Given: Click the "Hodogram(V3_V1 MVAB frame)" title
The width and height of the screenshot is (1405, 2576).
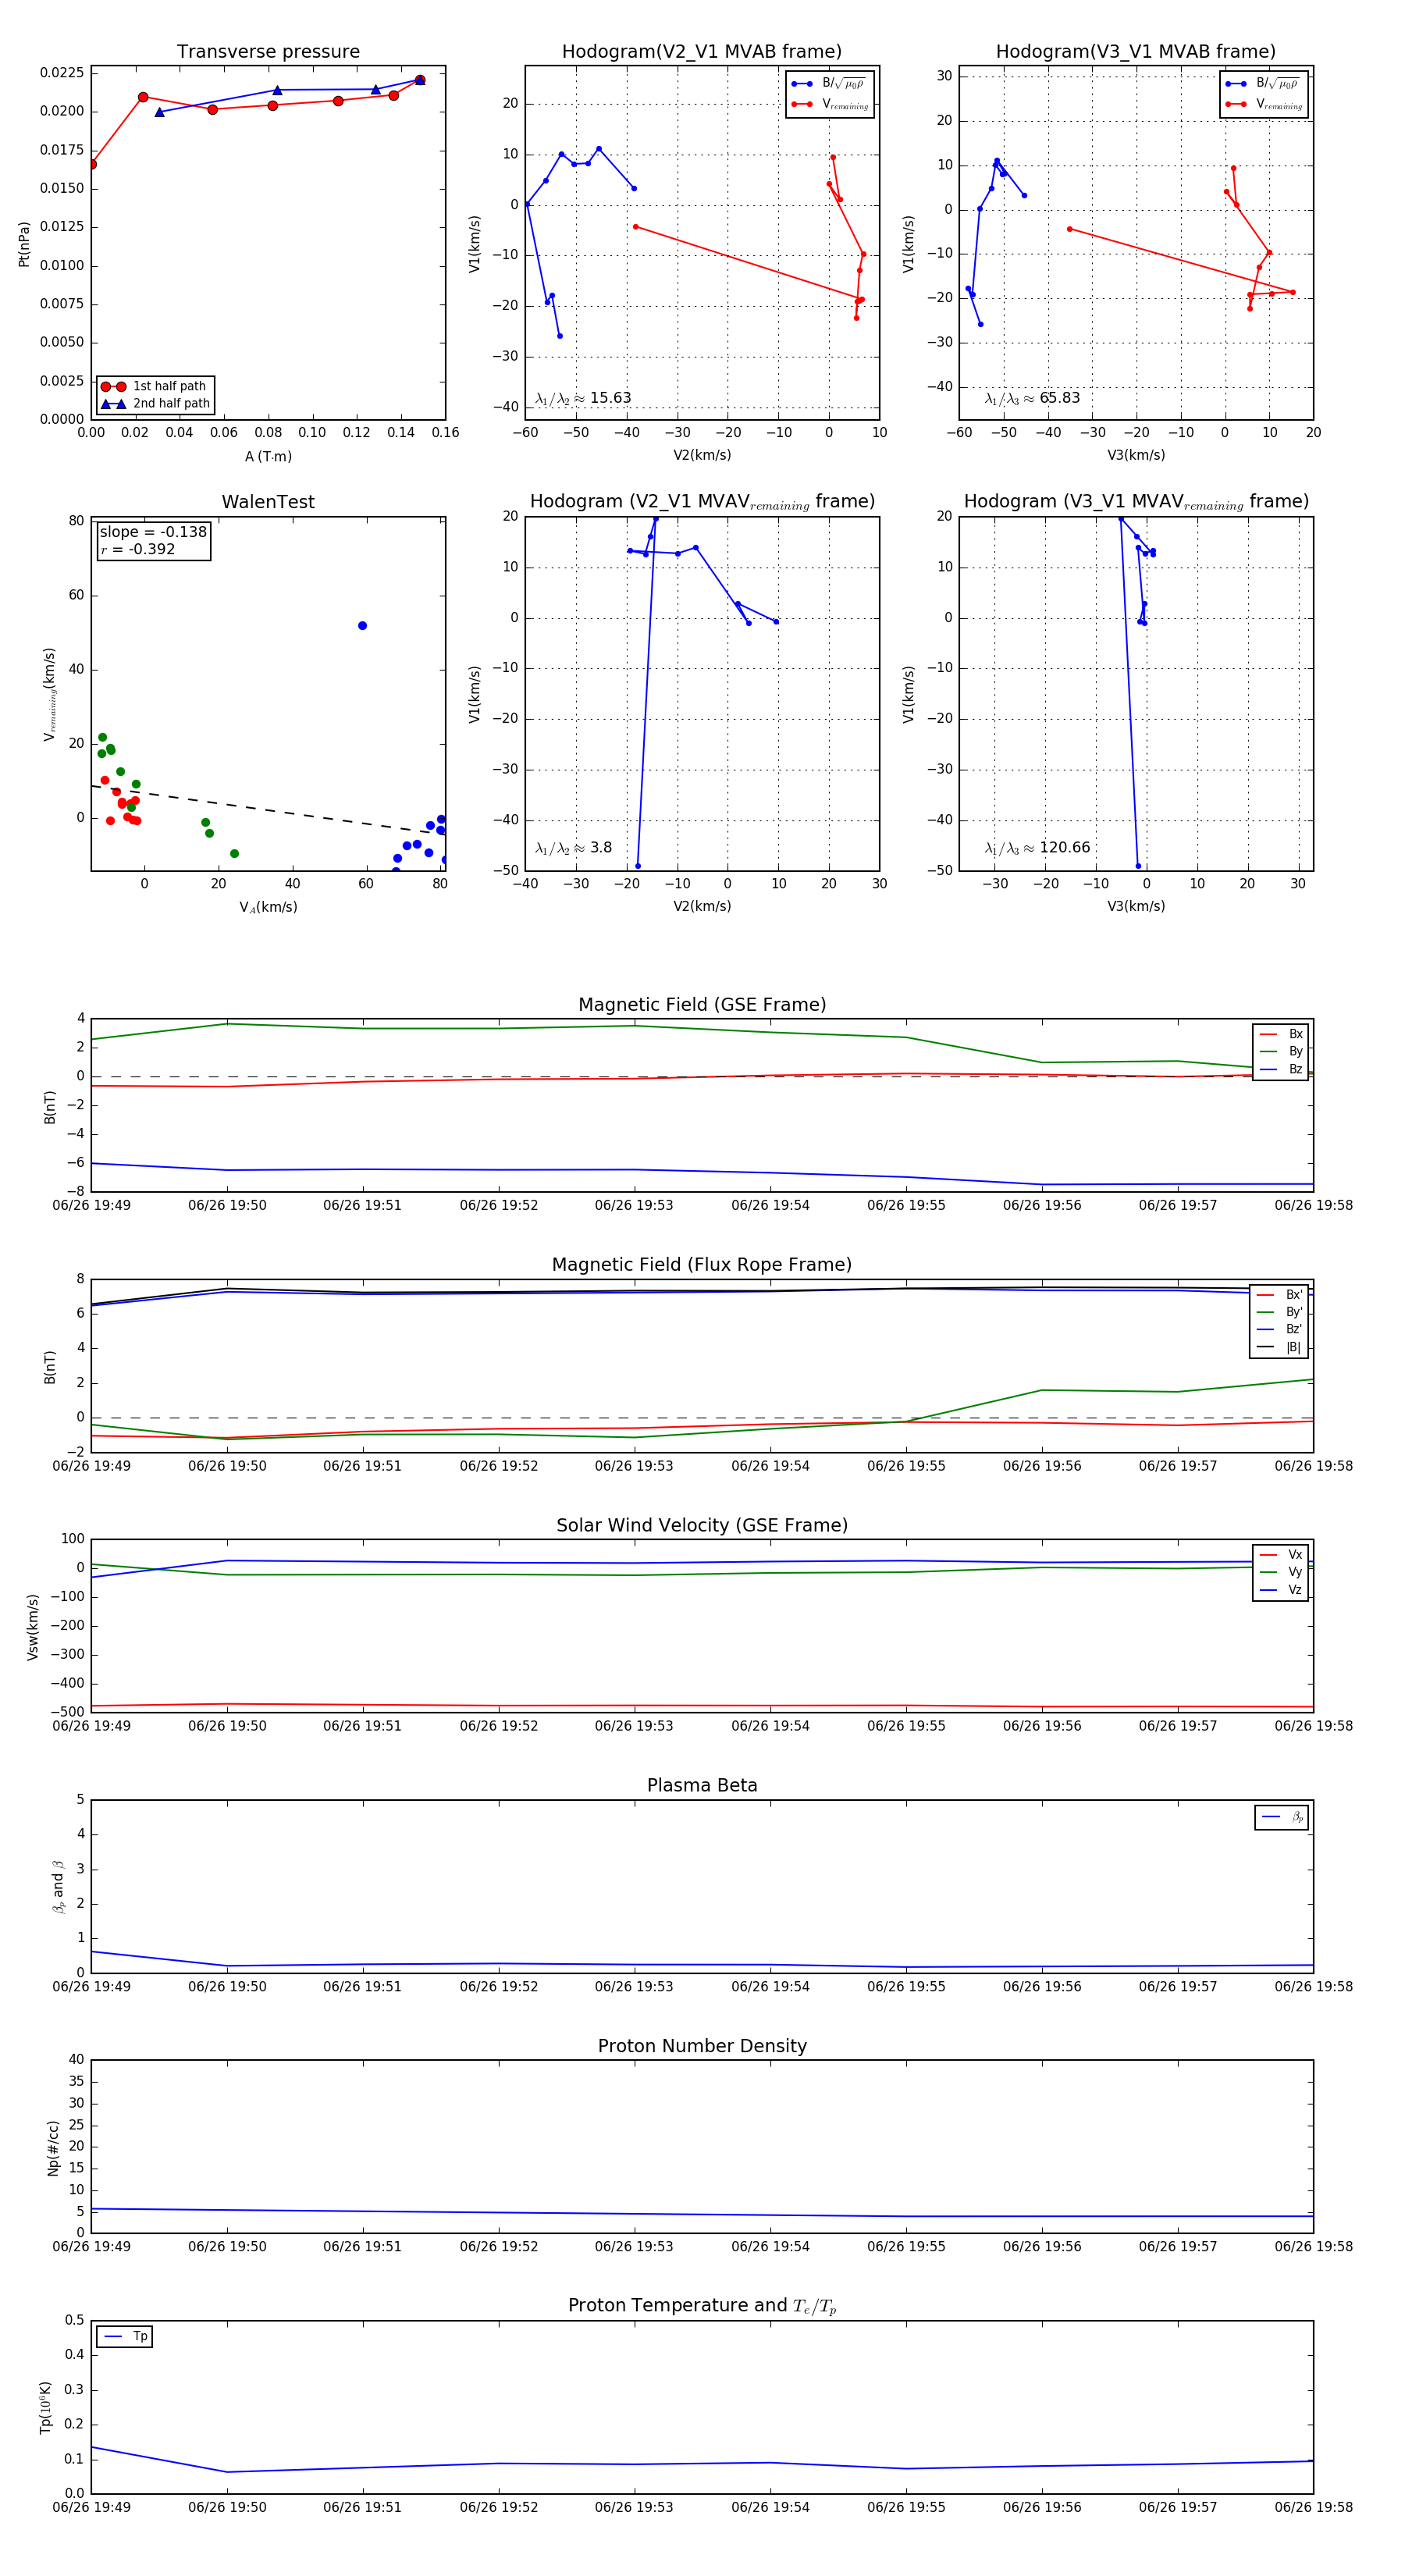Looking at the screenshot, I should (1136, 52).
